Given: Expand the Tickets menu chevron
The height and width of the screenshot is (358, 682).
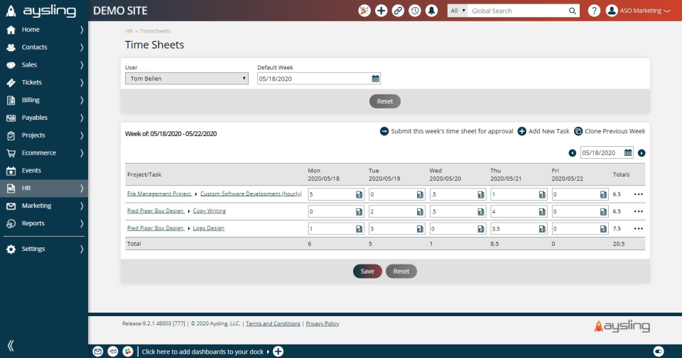Looking at the screenshot, I should [x=81, y=82].
